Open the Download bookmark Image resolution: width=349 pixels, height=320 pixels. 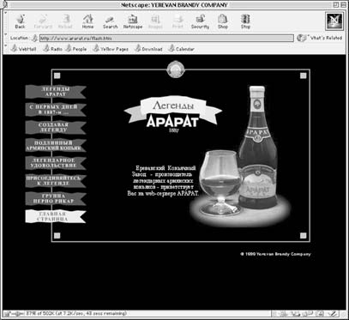point(148,49)
